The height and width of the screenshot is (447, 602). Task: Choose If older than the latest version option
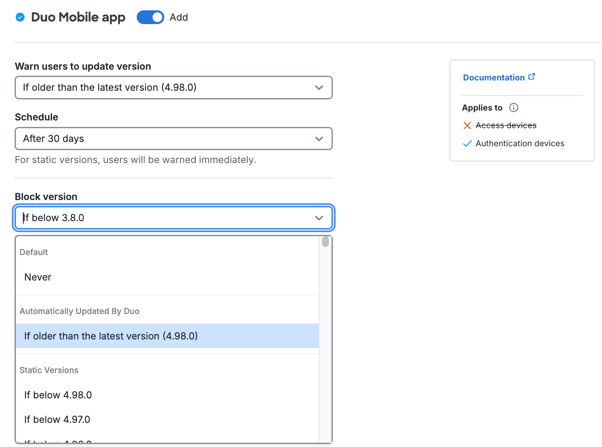point(111,336)
